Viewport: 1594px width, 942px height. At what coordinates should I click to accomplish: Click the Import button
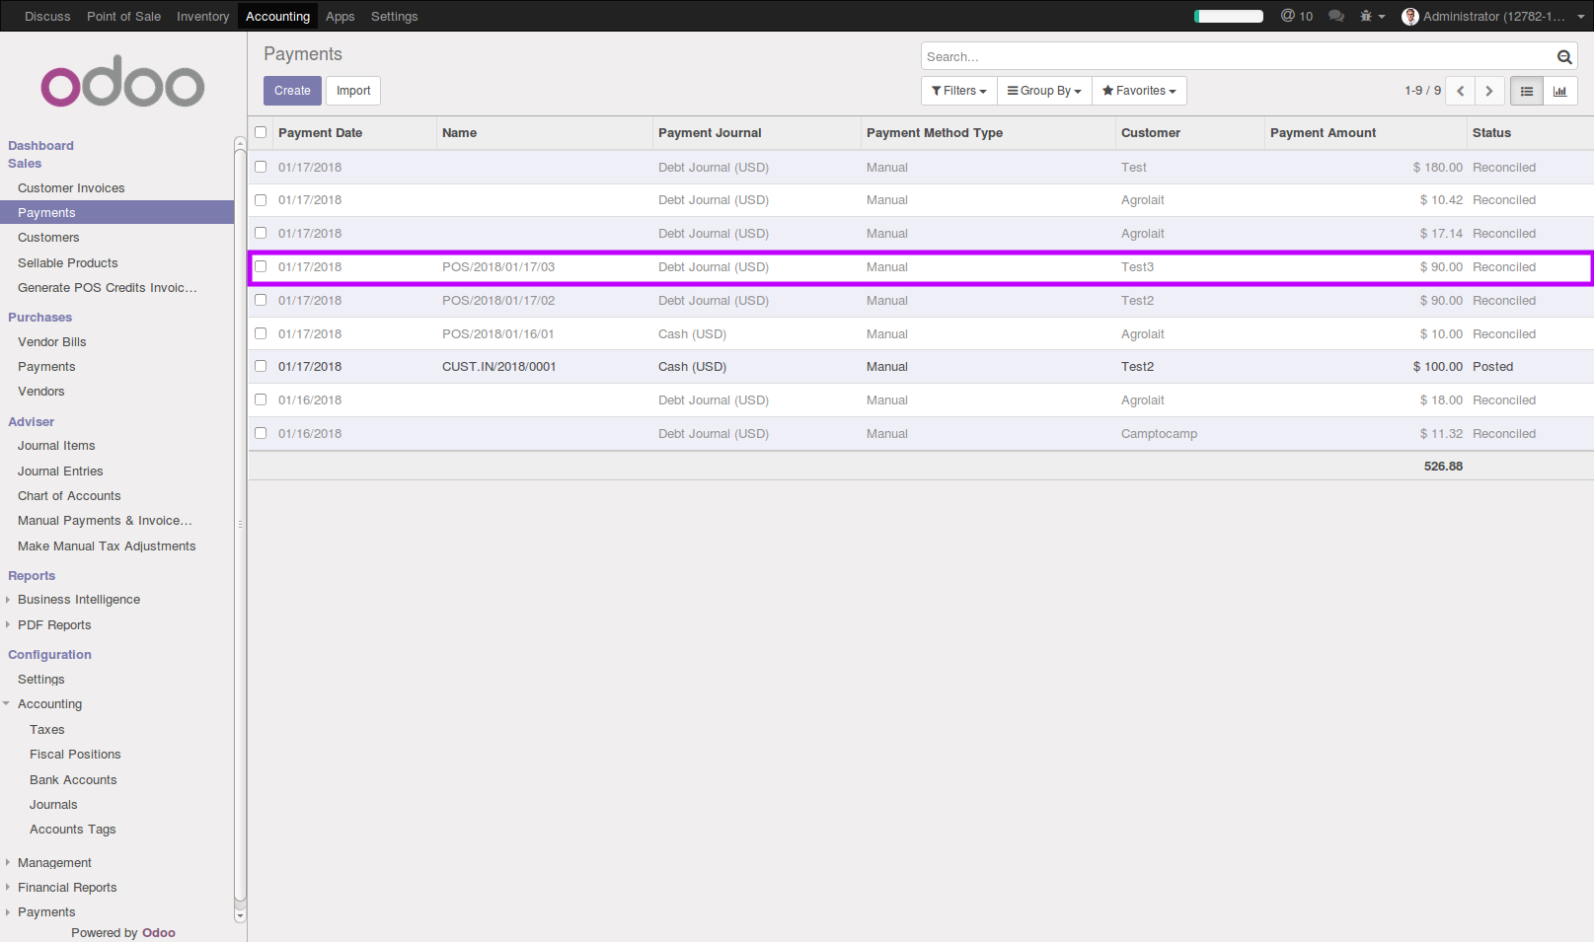[352, 90]
